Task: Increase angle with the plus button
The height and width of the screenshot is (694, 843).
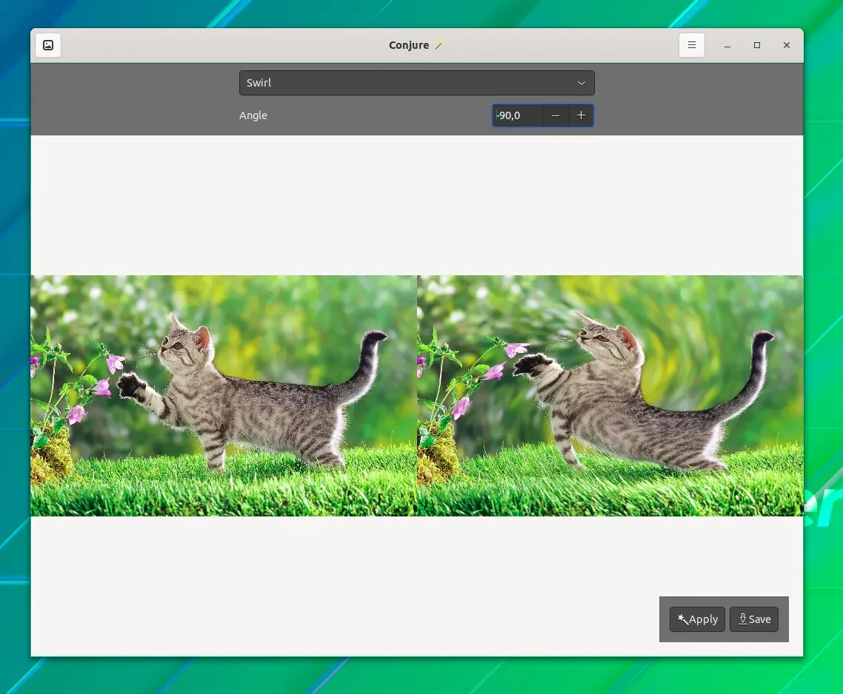Action: [582, 115]
